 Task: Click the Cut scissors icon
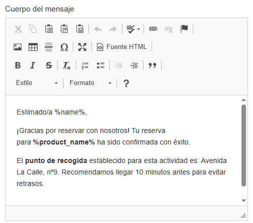pos(18,29)
